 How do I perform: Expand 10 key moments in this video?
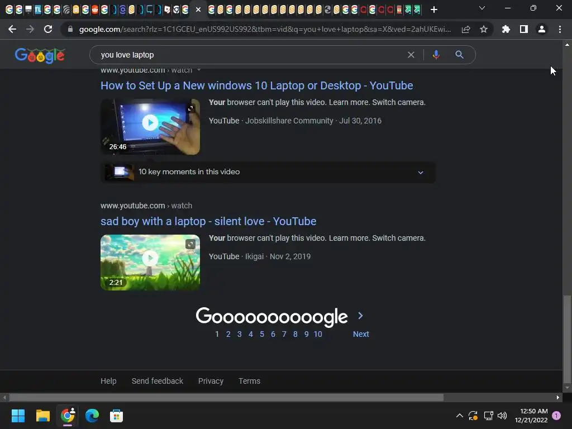268,172
